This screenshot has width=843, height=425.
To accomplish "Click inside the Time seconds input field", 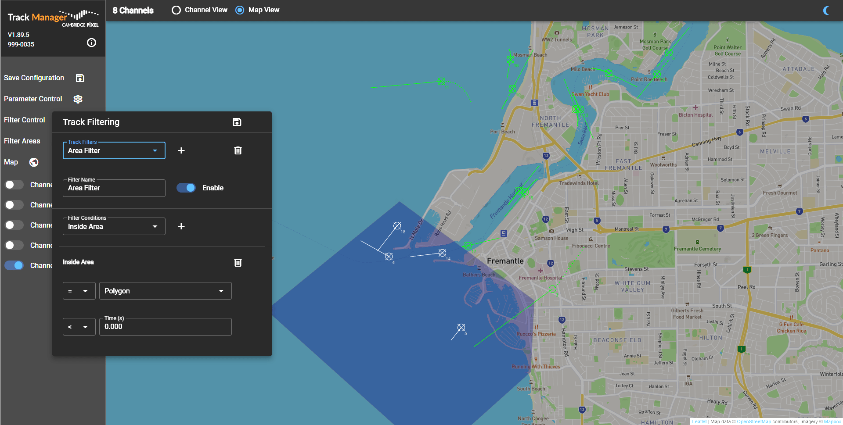I will pos(165,327).
